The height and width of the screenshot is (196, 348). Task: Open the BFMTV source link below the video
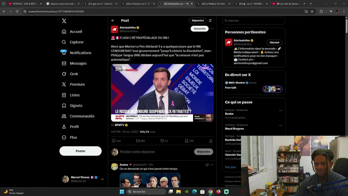tap(120, 125)
